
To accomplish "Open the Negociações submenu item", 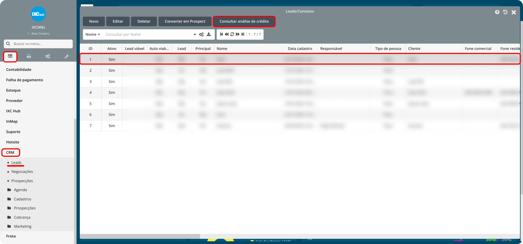I will point(22,171).
